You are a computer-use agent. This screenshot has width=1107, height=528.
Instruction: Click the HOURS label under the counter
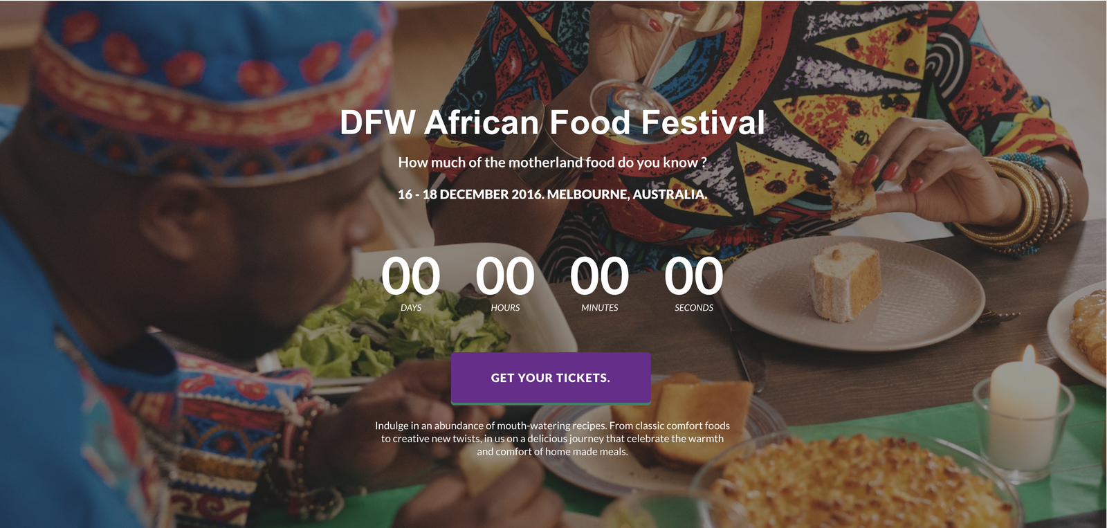505,308
